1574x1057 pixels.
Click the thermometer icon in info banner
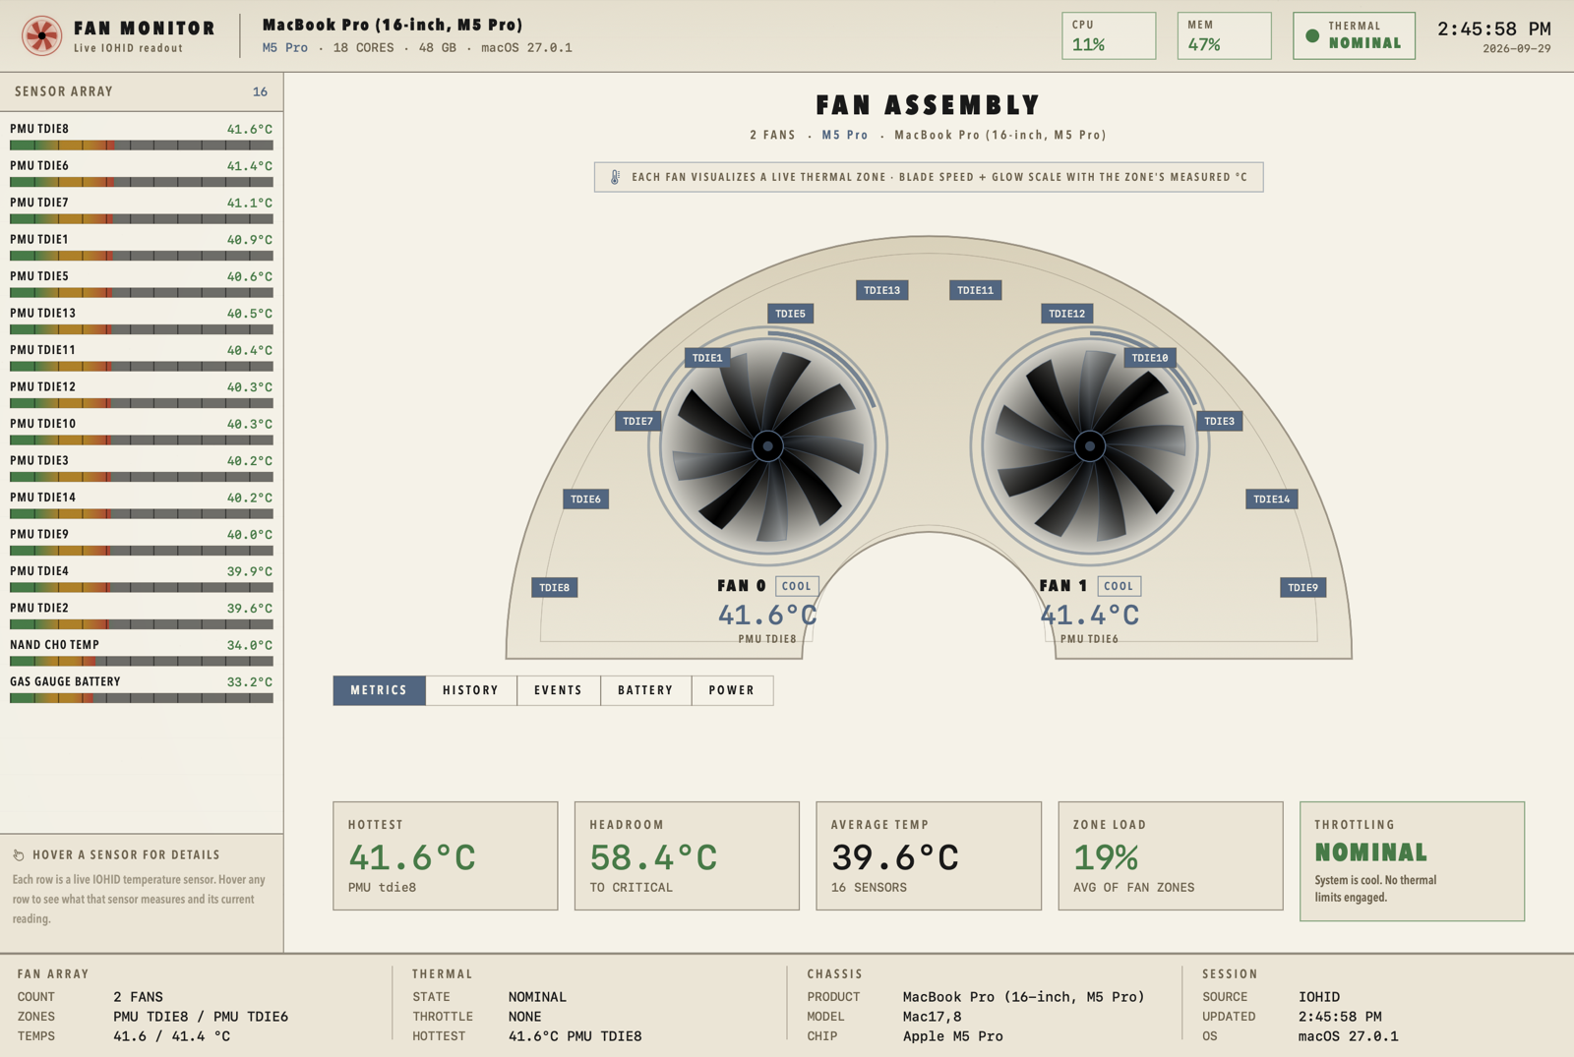615,177
